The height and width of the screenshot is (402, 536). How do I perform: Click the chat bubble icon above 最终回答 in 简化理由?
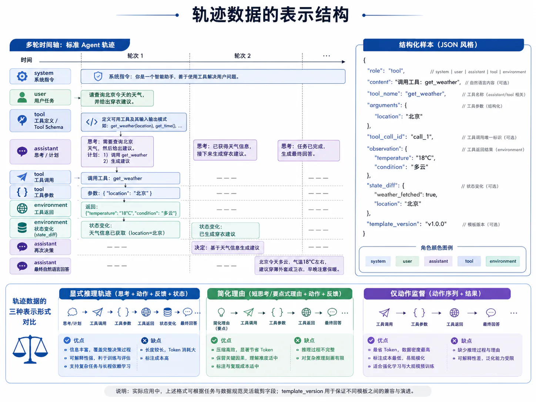(x=332, y=312)
